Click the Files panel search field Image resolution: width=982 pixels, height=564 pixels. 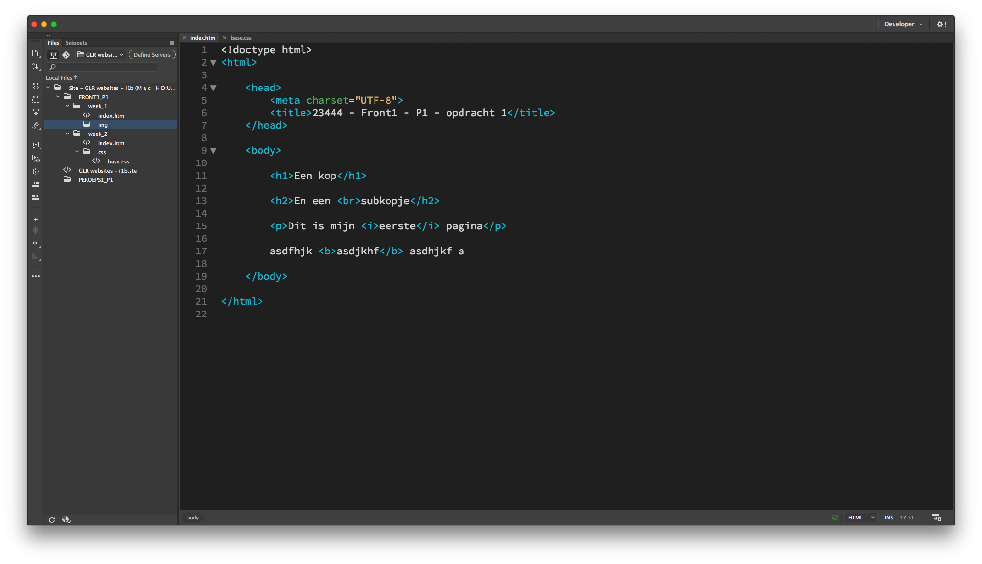pos(104,67)
